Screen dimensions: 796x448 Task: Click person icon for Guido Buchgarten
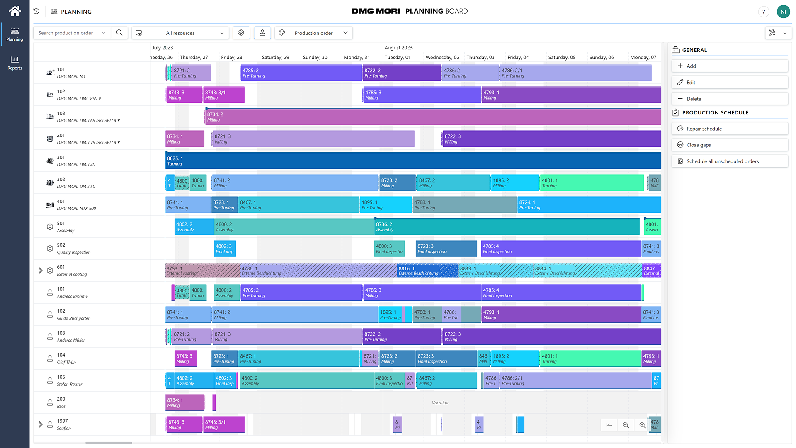pyautogui.click(x=50, y=314)
